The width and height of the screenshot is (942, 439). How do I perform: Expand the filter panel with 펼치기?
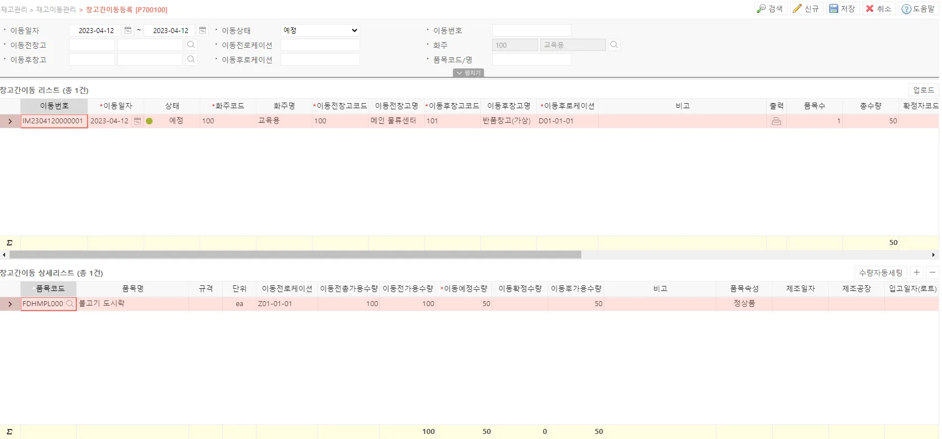[468, 73]
